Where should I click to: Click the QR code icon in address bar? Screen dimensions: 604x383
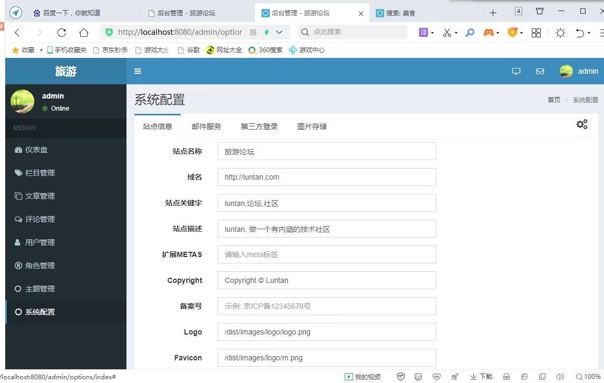pyautogui.click(x=253, y=32)
